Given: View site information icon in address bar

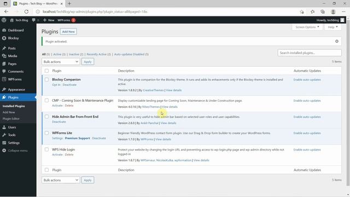Looking at the screenshot, I should (x=38, y=11).
